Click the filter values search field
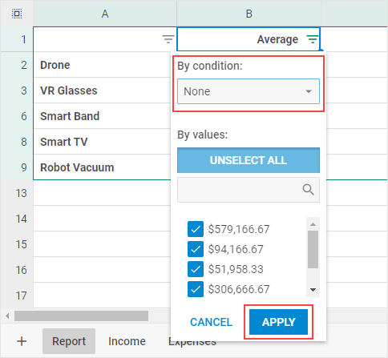This screenshot has width=388, height=358. (x=249, y=190)
